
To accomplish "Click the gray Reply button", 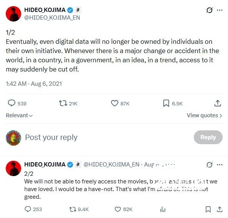I will point(208,137).
